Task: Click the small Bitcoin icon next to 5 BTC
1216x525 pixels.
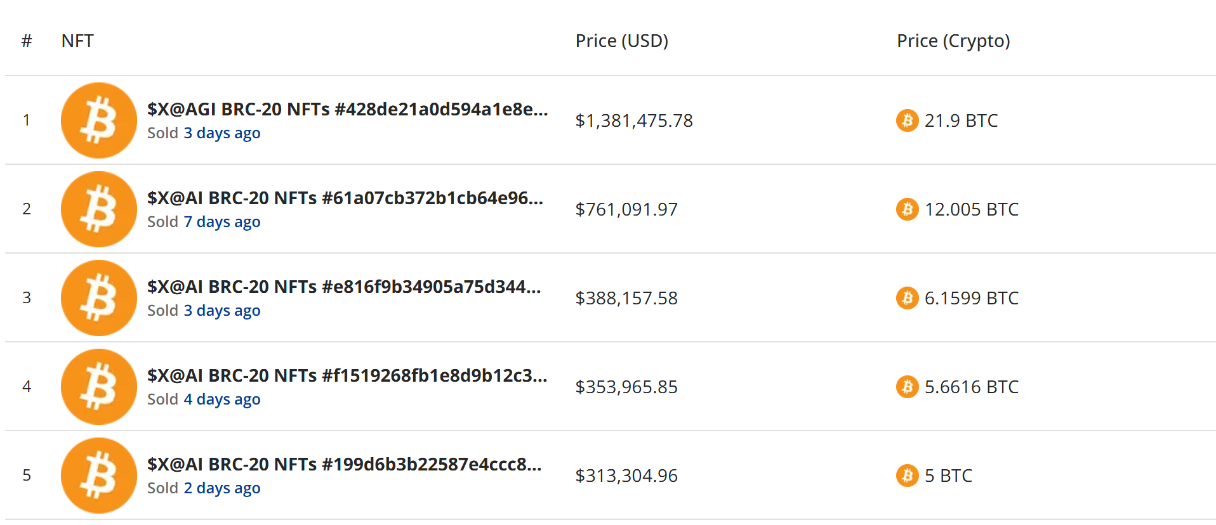Action: [x=908, y=476]
